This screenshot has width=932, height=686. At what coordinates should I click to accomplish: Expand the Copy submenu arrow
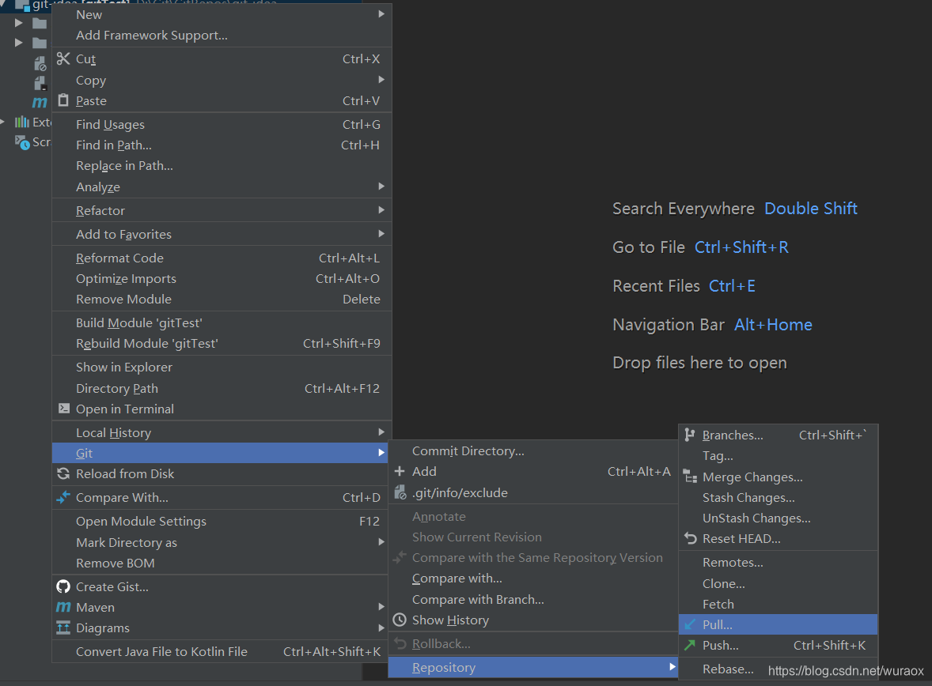[381, 80]
